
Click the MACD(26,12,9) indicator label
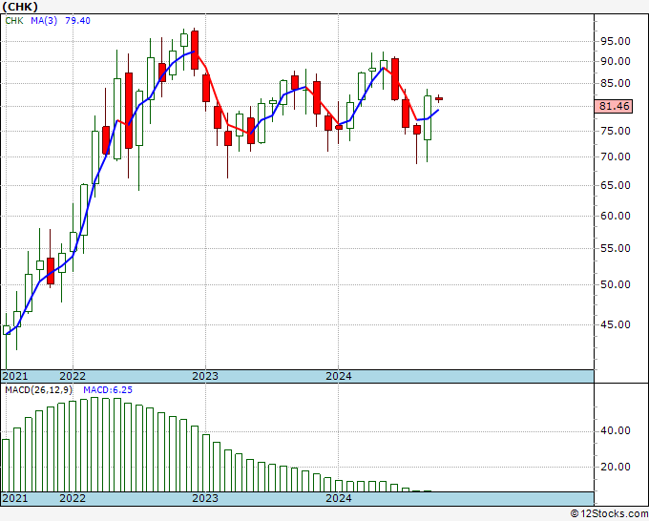(x=39, y=390)
